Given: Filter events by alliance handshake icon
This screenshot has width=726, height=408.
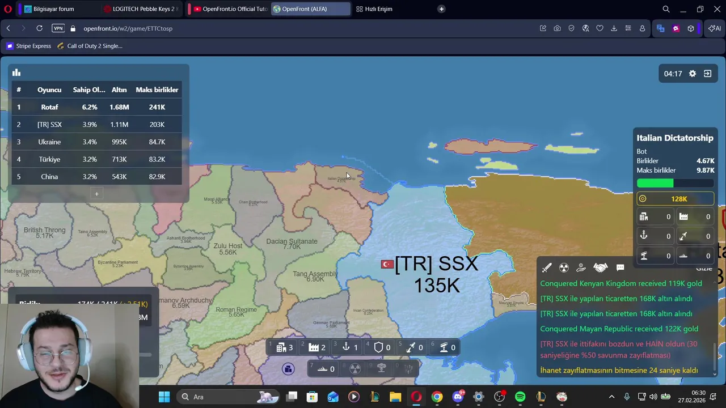Looking at the screenshot, I should pos(600,267).
